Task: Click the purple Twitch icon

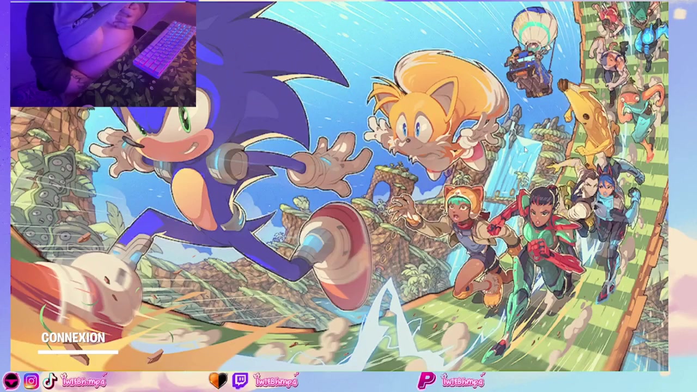Action: tap(240, 381)
